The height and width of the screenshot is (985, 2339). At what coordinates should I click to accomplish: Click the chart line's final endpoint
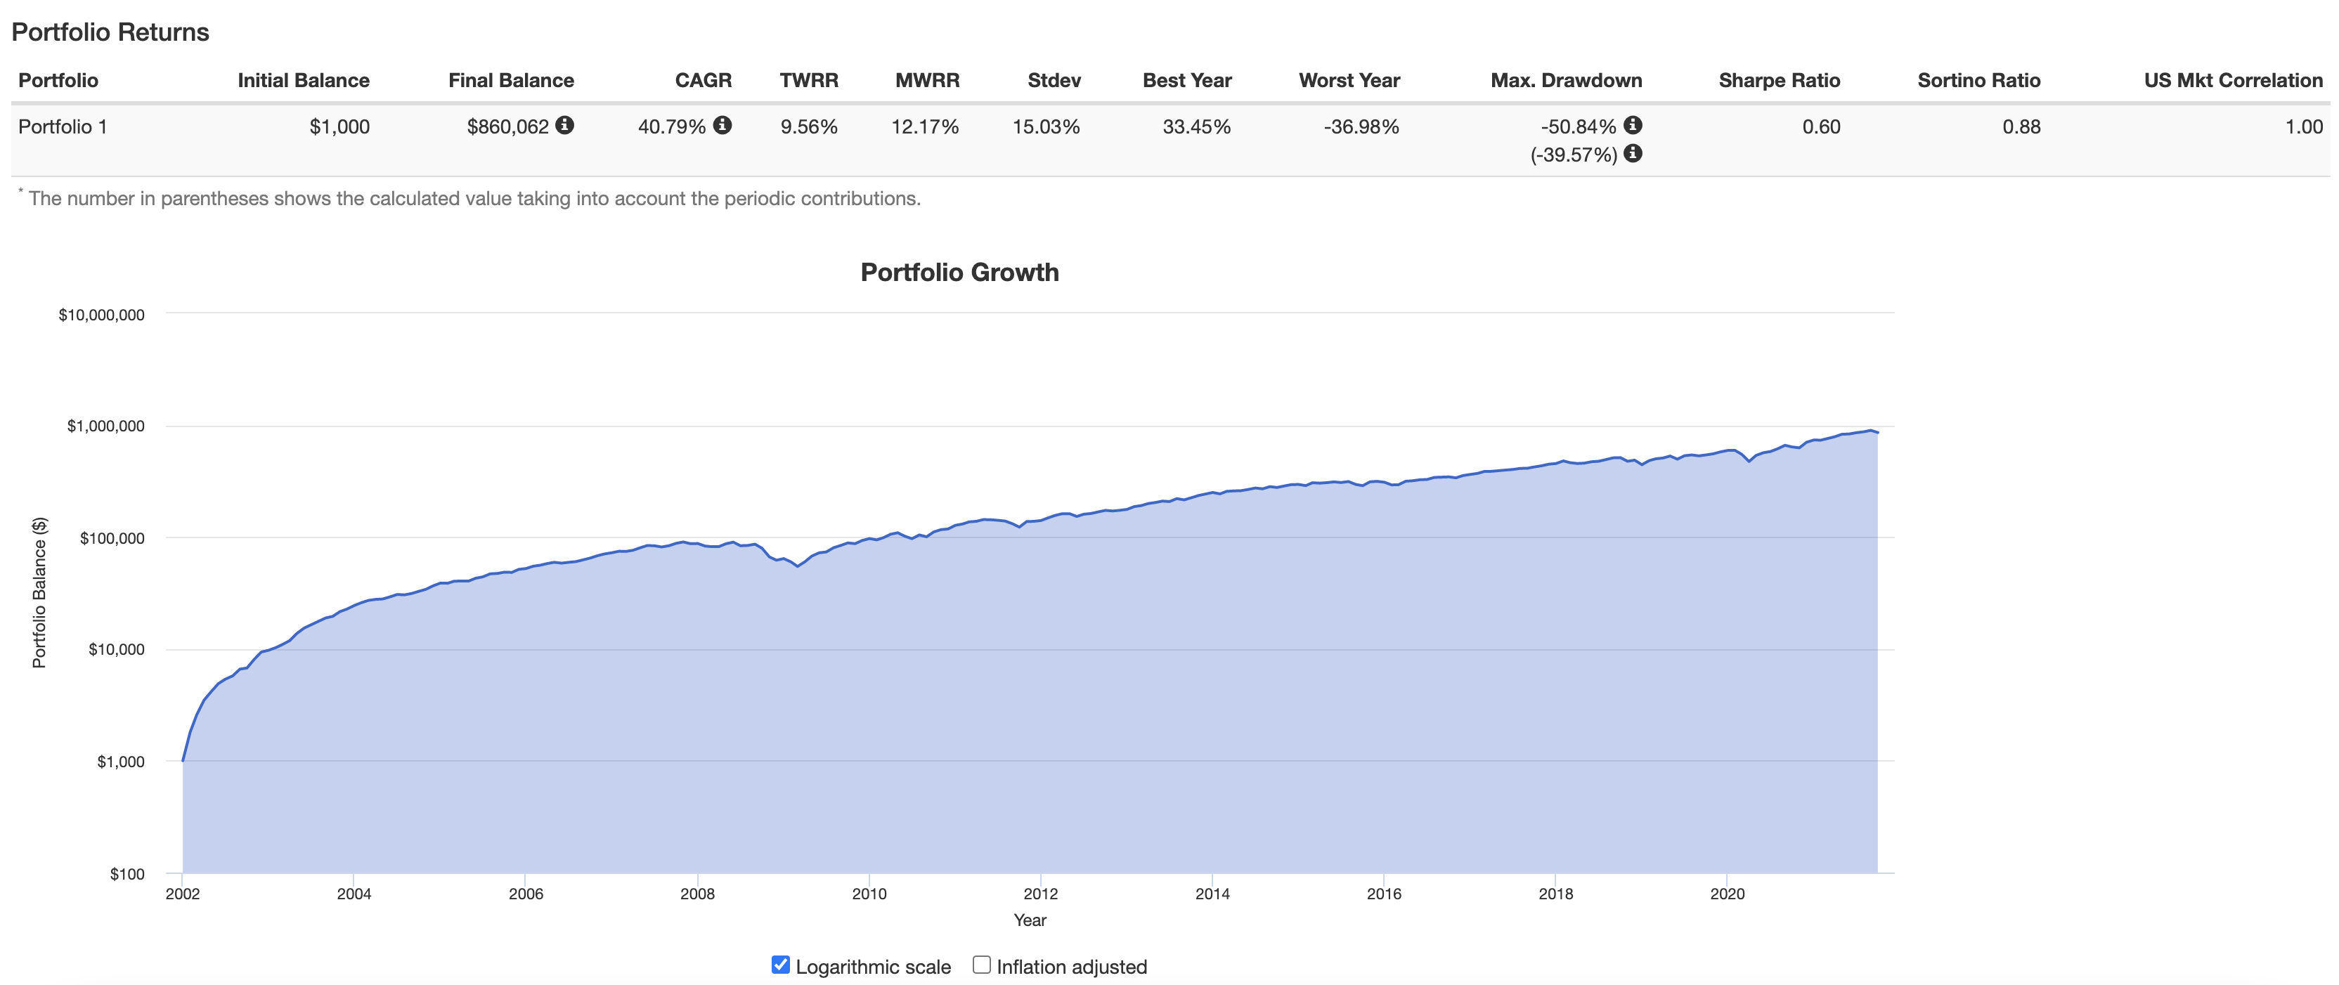tap(1877, 433)
